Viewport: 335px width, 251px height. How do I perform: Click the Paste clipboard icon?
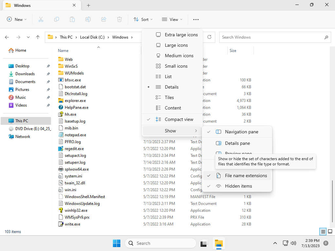click(x=72, y=19)
